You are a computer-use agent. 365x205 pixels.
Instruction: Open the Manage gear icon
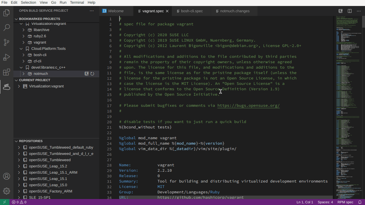click(x=7, y=191)
